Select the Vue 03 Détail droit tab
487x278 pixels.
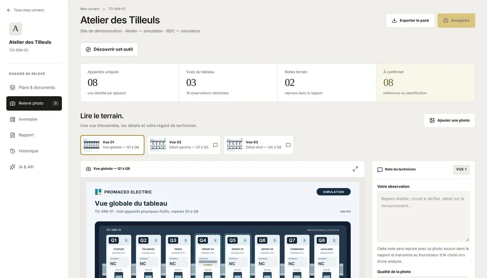point(259,145)
